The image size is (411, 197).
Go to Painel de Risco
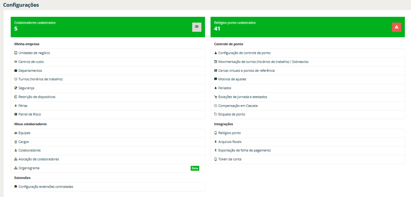31,114
